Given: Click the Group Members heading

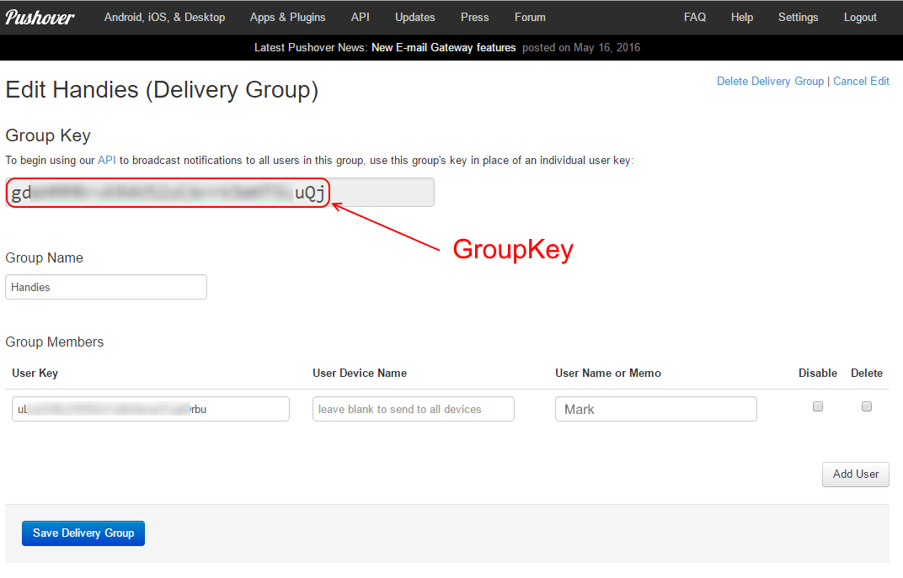Looking at the screenshot, I should coord(55,342).
